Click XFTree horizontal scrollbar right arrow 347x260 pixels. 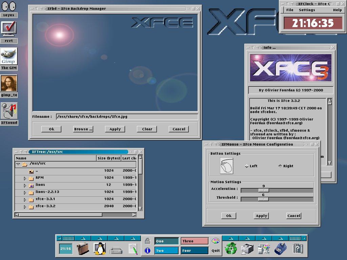(x=134, y=215)
